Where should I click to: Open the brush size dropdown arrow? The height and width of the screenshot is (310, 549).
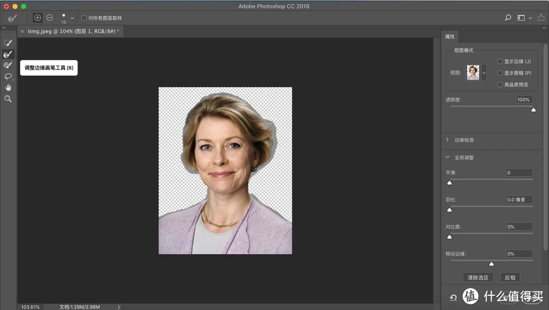(72, 18)
